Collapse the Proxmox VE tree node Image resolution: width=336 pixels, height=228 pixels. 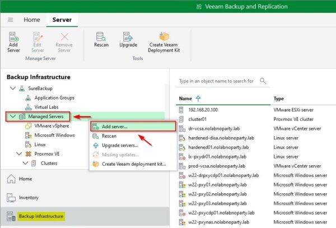point(19,153)
